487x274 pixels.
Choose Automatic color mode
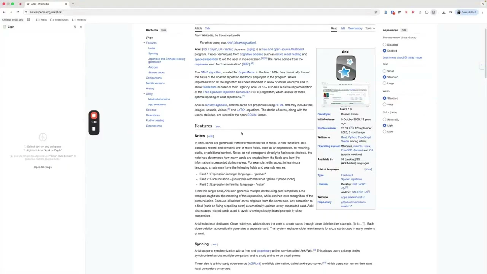[384, 119]
